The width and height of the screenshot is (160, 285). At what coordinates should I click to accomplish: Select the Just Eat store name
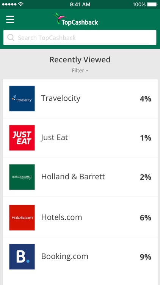coord(55,138)
